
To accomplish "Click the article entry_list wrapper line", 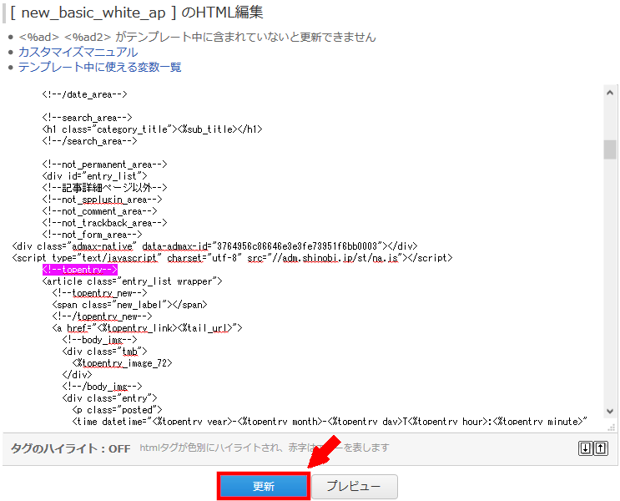I will [132, 281].
